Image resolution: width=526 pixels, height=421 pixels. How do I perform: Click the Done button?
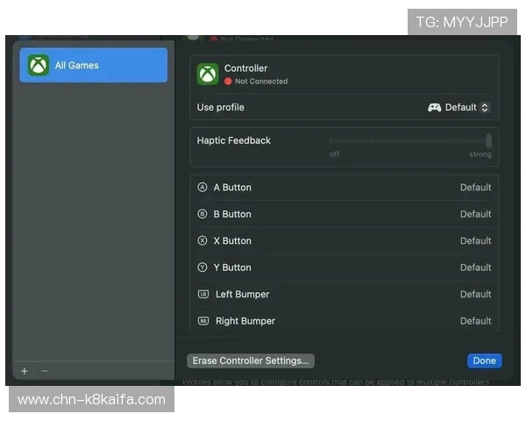point(485,360)
